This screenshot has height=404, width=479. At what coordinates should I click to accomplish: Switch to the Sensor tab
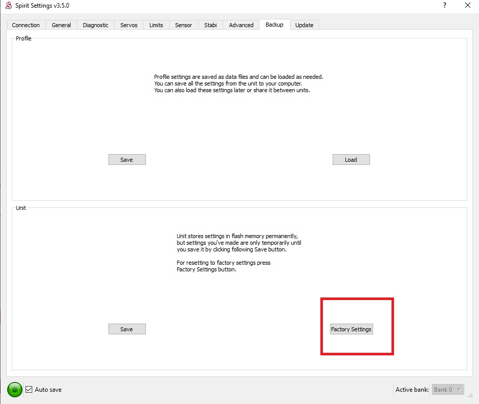(x=184, y=25)
